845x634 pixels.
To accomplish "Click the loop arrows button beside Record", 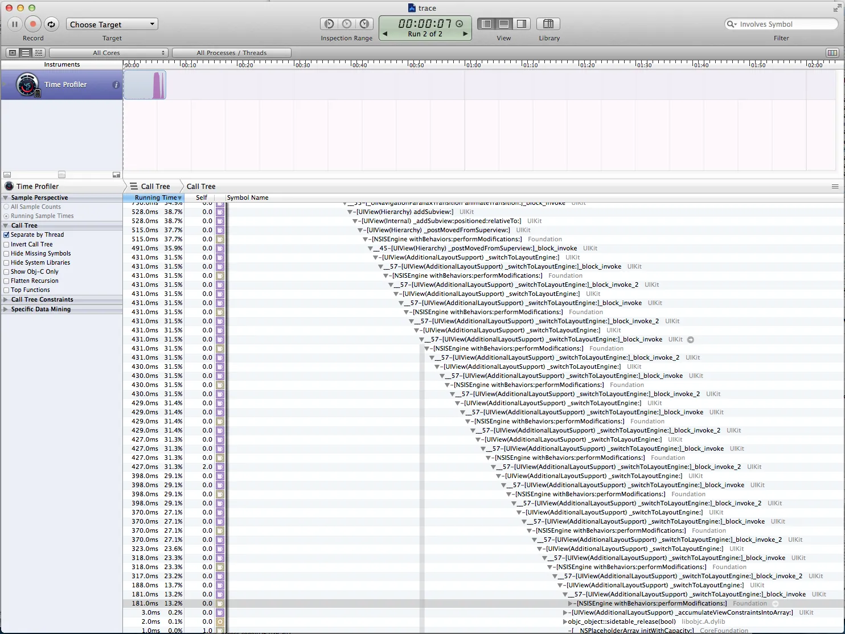I will [51, 24].
